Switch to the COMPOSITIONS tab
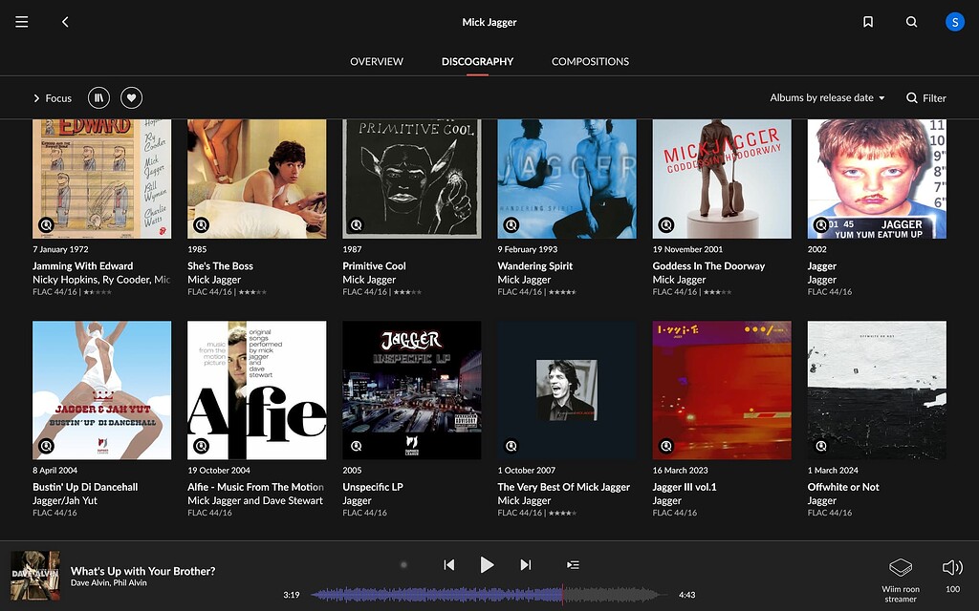Screen dimensions: 979x611 [590, 60]
